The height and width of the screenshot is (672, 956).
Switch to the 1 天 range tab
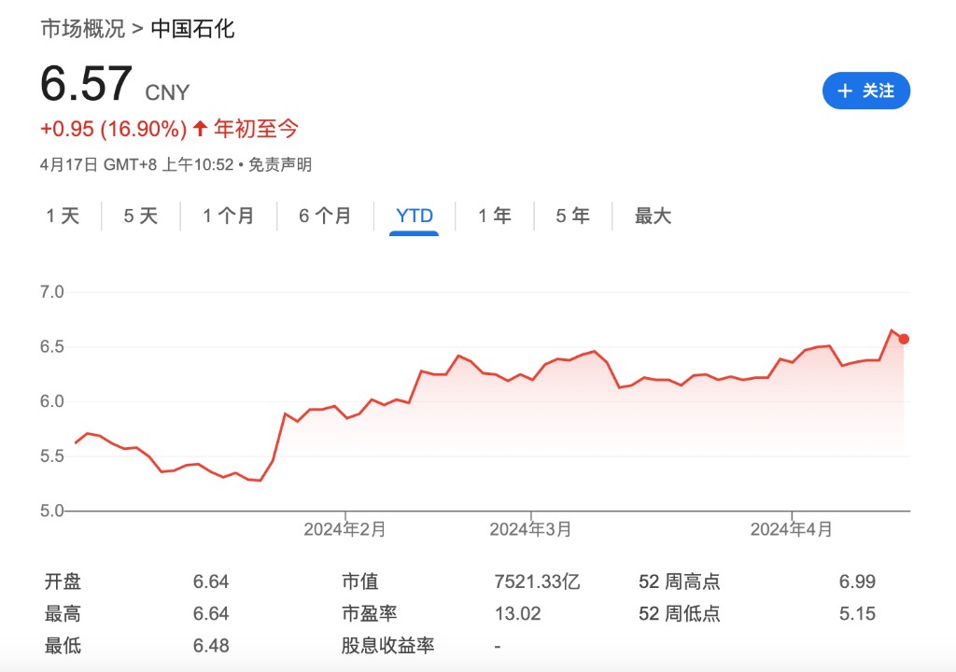63,216
